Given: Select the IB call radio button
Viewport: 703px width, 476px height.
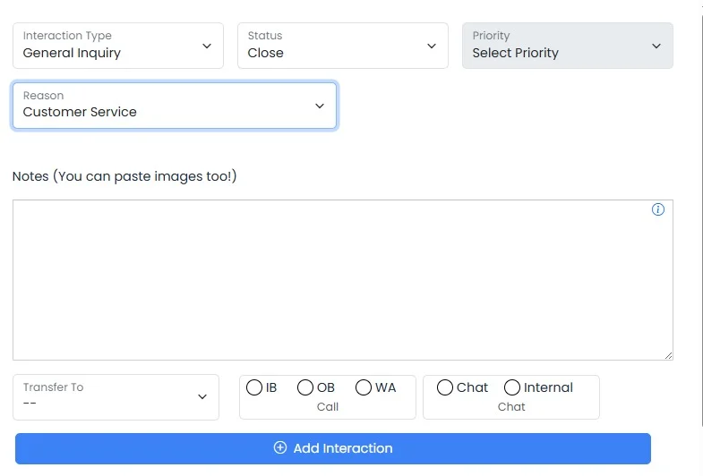Looking at the screenshot, I should tap(254, 387).
